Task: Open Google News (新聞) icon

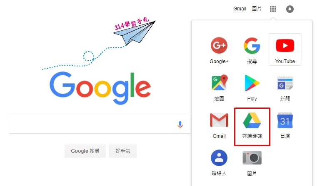Action: click(285, 83)
